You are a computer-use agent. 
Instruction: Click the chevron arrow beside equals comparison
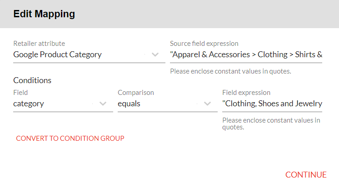pyautogui.click(x=207, y=104)
